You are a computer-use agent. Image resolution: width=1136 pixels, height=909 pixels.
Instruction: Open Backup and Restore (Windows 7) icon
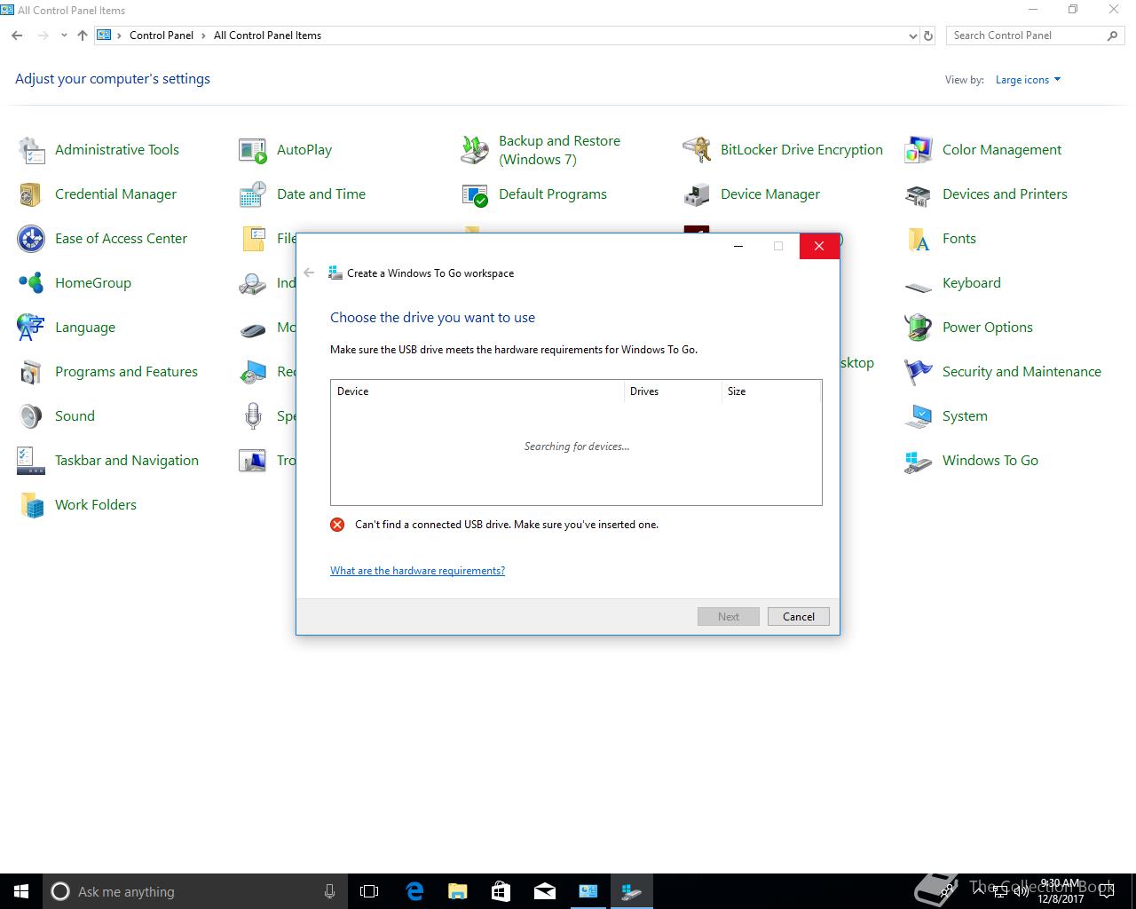(x=475, y=150)
